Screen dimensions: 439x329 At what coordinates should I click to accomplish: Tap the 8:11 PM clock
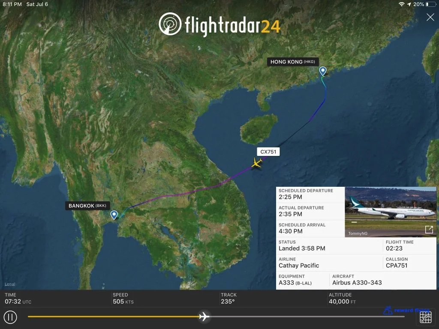pos(12,4)
